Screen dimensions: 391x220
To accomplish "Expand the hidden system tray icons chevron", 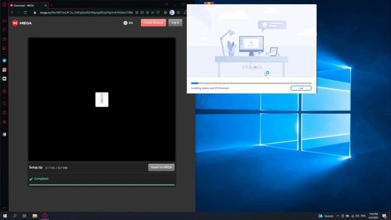I will (x=338, y=216).
